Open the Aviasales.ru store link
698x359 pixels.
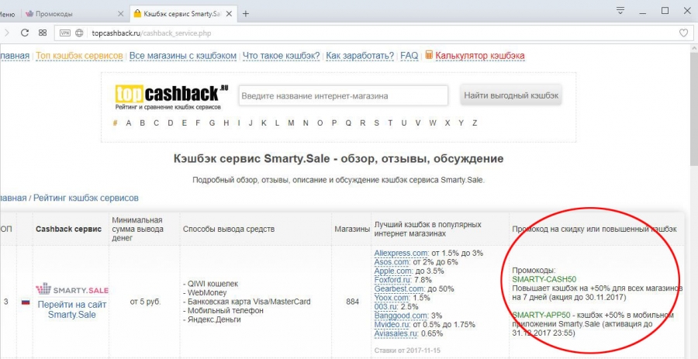coord(396,333)
